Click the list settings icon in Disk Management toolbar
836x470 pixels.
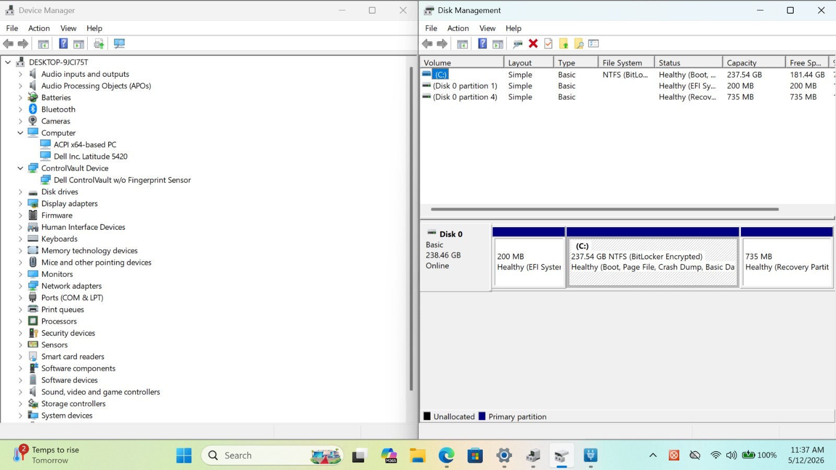pyautogui.click(x=594, y=44)
